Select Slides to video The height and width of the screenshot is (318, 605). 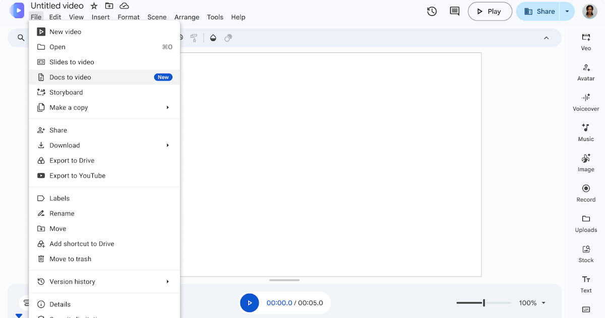[x=104, y=62]
